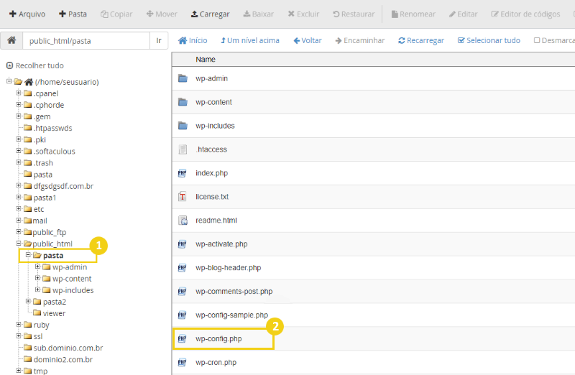Click the Renomear button

413,14
